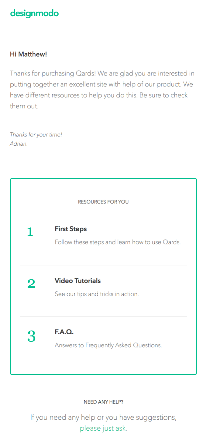206x443 pixels.
Task: Click the 'Thanks for your time!' line
Action: [x=36, y=135]
